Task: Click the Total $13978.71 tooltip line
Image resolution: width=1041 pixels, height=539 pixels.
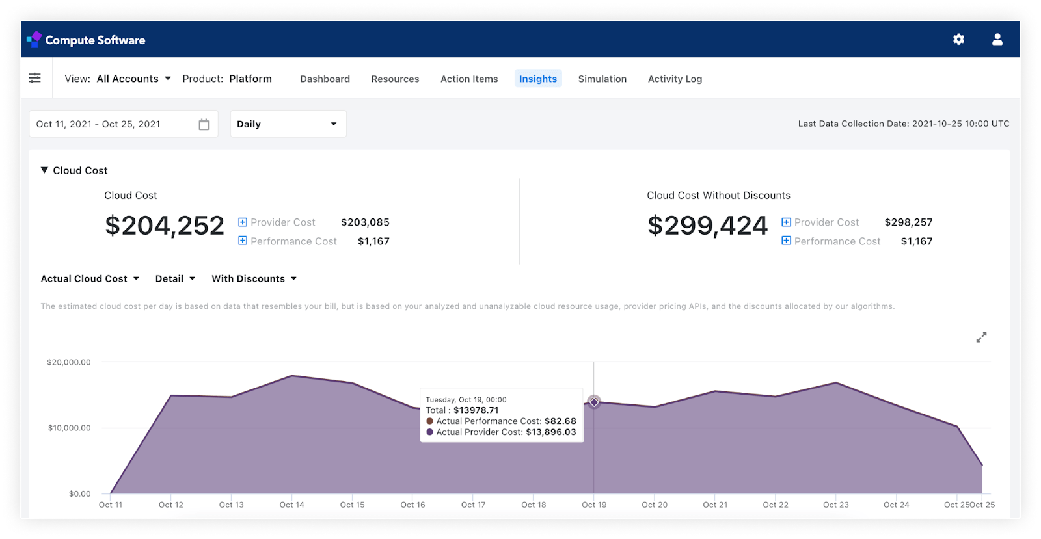Action: coord(462,410)
